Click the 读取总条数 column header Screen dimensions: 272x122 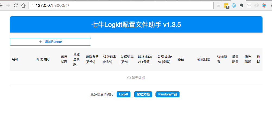click(76, 59)
